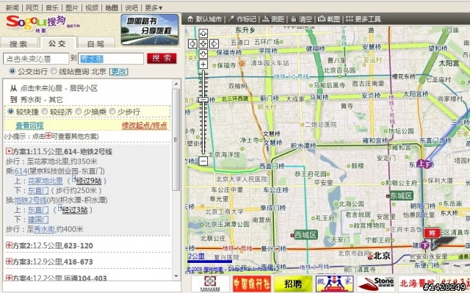Screen dimensions: 470x293
Task: Pan the map right with the arrow
Action: 214,44
